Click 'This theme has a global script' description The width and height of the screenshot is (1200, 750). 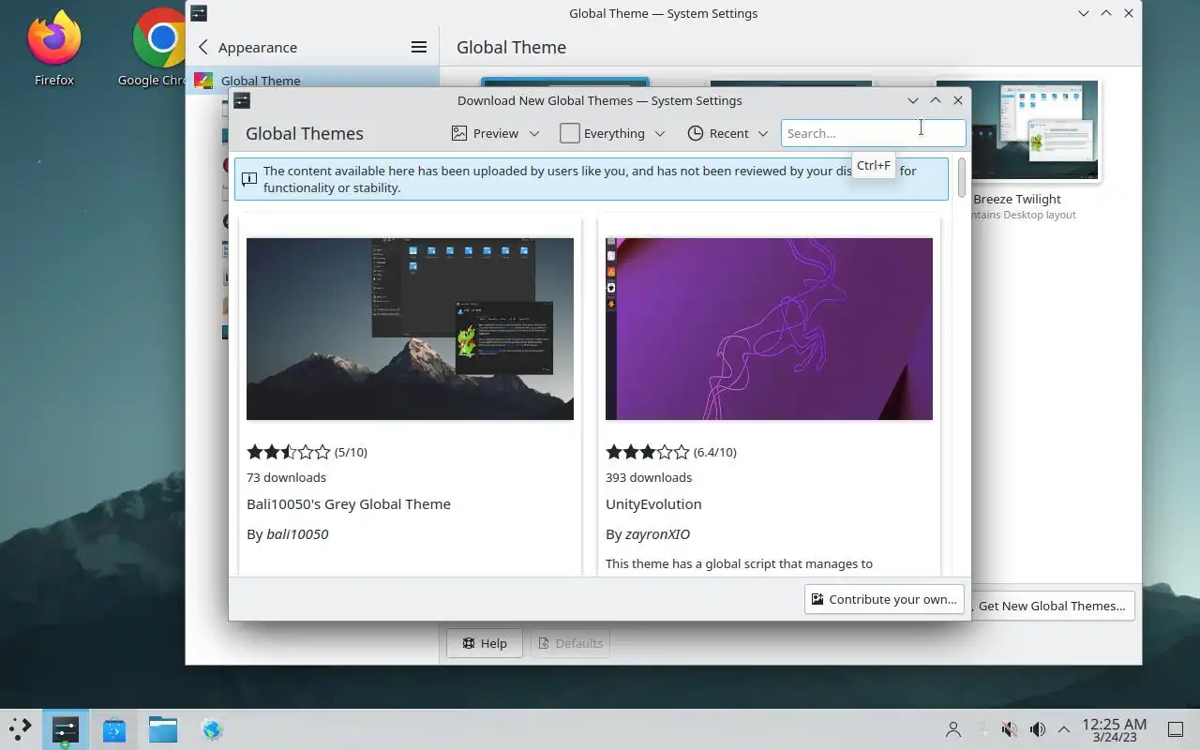[739, 563]
